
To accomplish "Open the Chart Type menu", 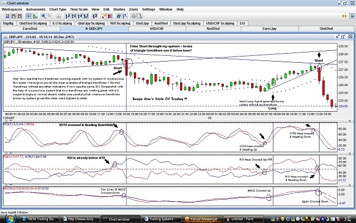I will (x=58, y=9).
